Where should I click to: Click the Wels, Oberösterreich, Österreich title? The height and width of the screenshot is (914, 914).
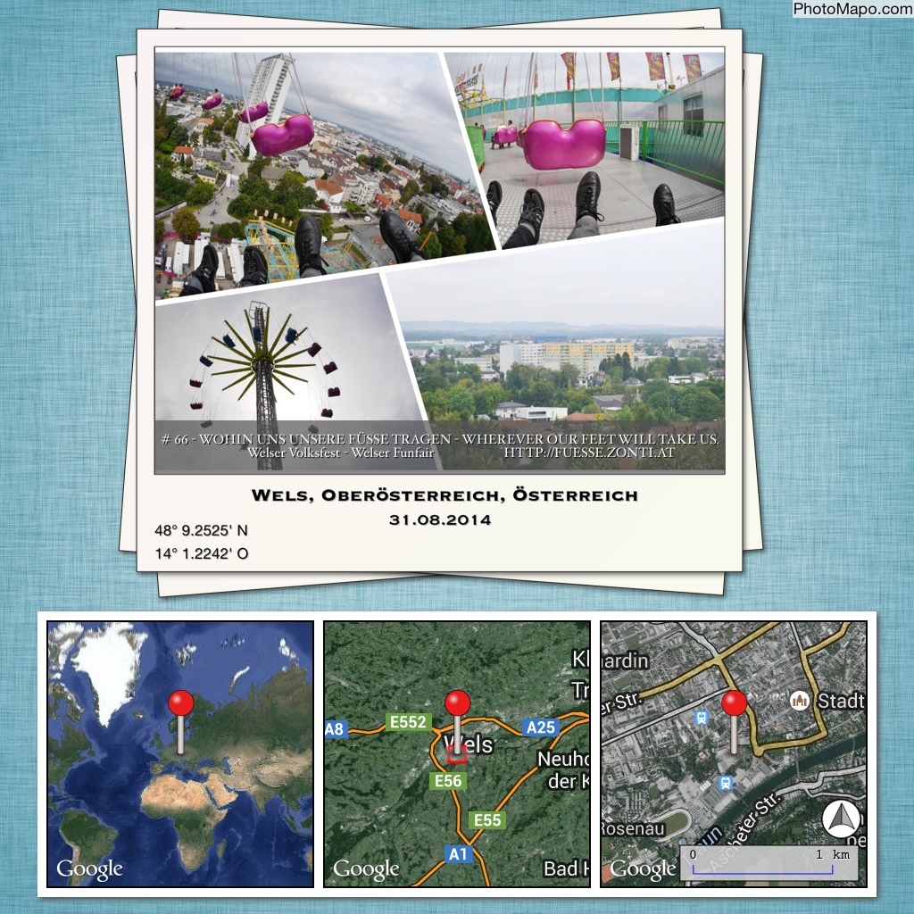445,495
